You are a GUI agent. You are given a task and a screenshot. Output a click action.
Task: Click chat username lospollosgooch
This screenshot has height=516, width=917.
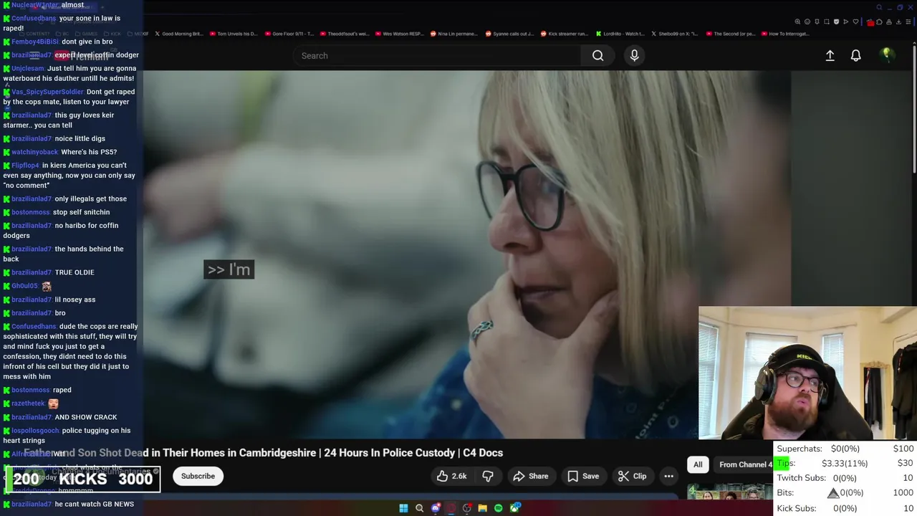[35, 431]
